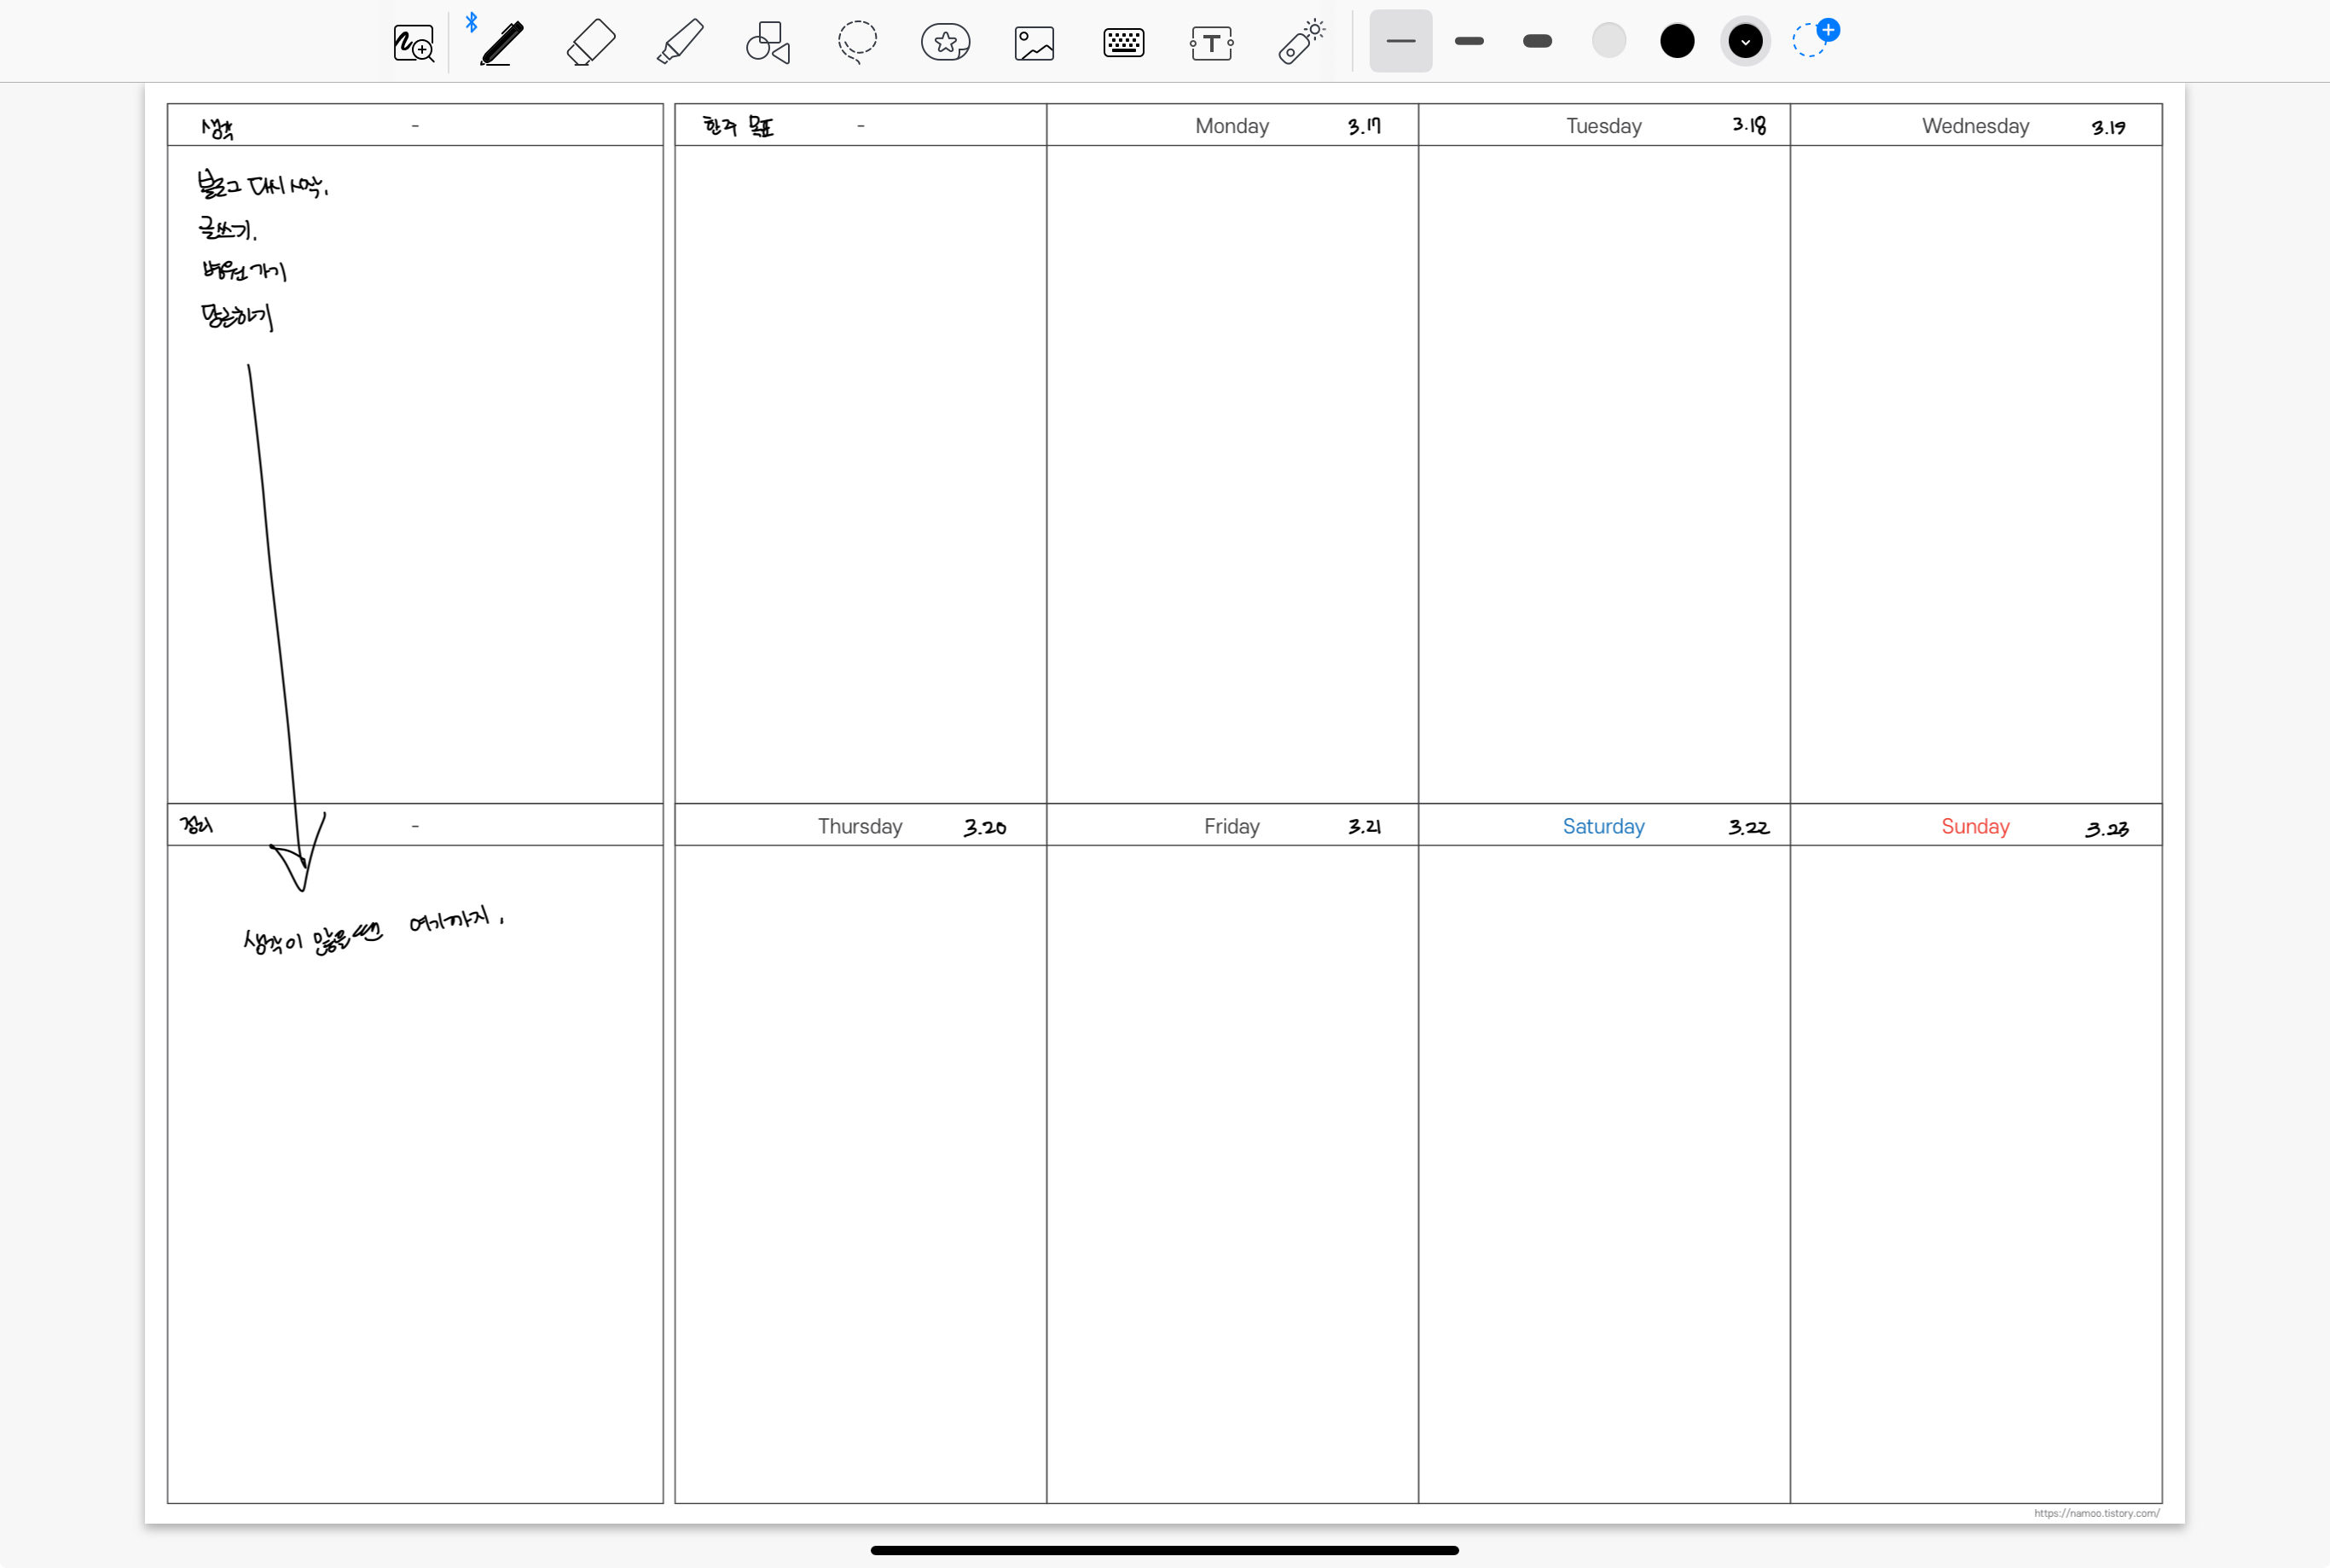Select the Shapes tool
Viewport: 2330px width, 1568px height.
pyautogui.click(x=768, y=43)
